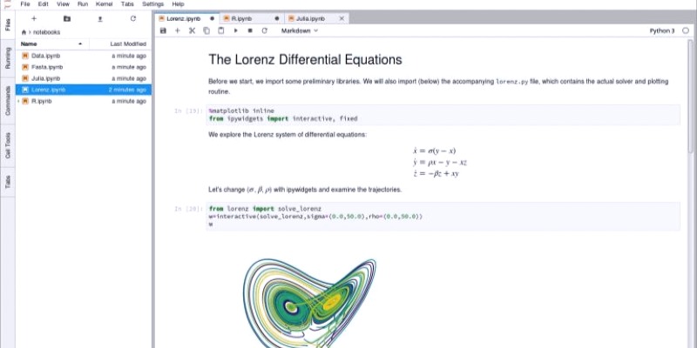Insert a new cell below using plus icon
The width and height of the screenshot is (697, 348).
pos(178,30)
